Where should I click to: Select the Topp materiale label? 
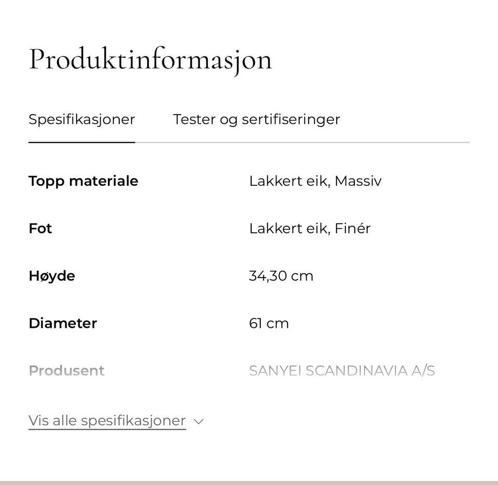(x=83, y=182)
